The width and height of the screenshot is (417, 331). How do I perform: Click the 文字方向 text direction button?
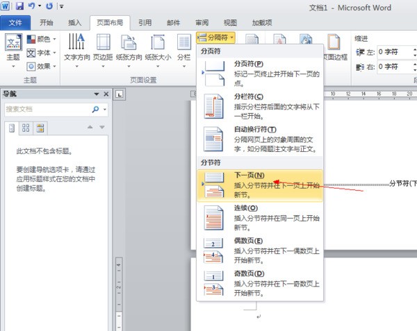pyautogui.click(x=77, y=51)
